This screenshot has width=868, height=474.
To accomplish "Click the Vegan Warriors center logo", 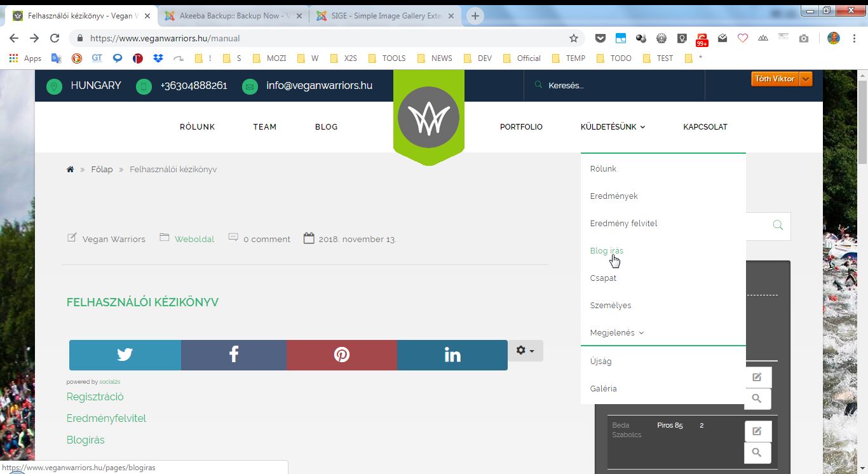I will 429,118.
